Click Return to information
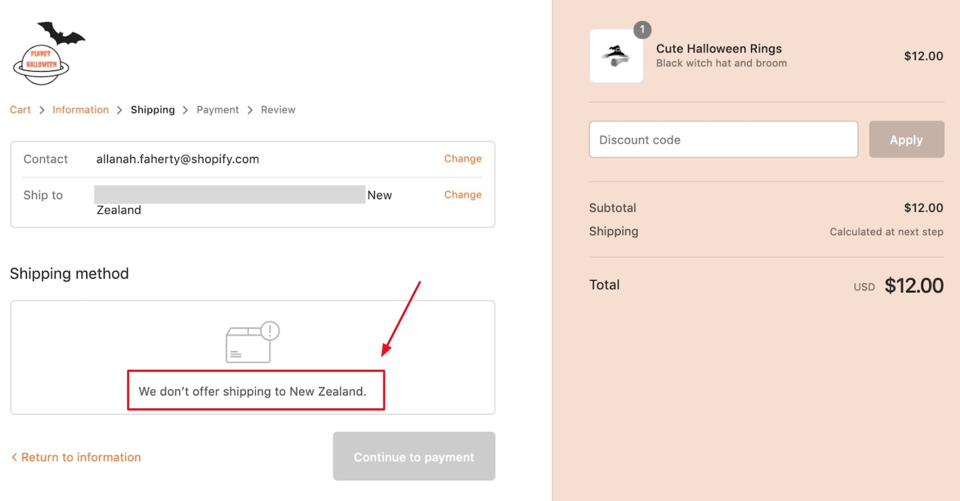This screenshot has width=960, height=501. pos(81,457)
